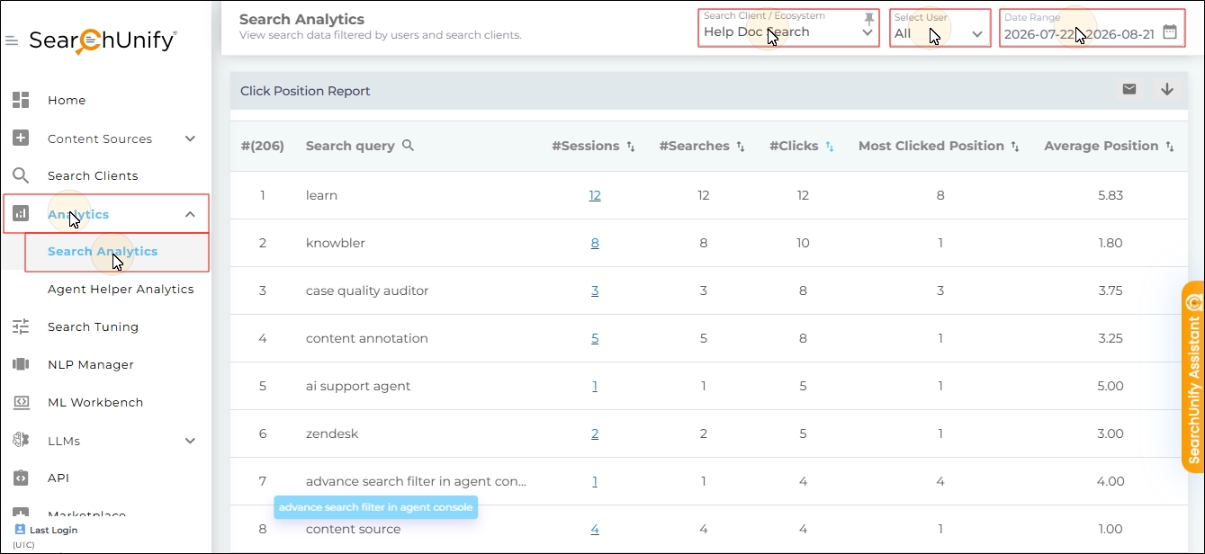Select Search Analytics submenu item

(x=103, y=252)
